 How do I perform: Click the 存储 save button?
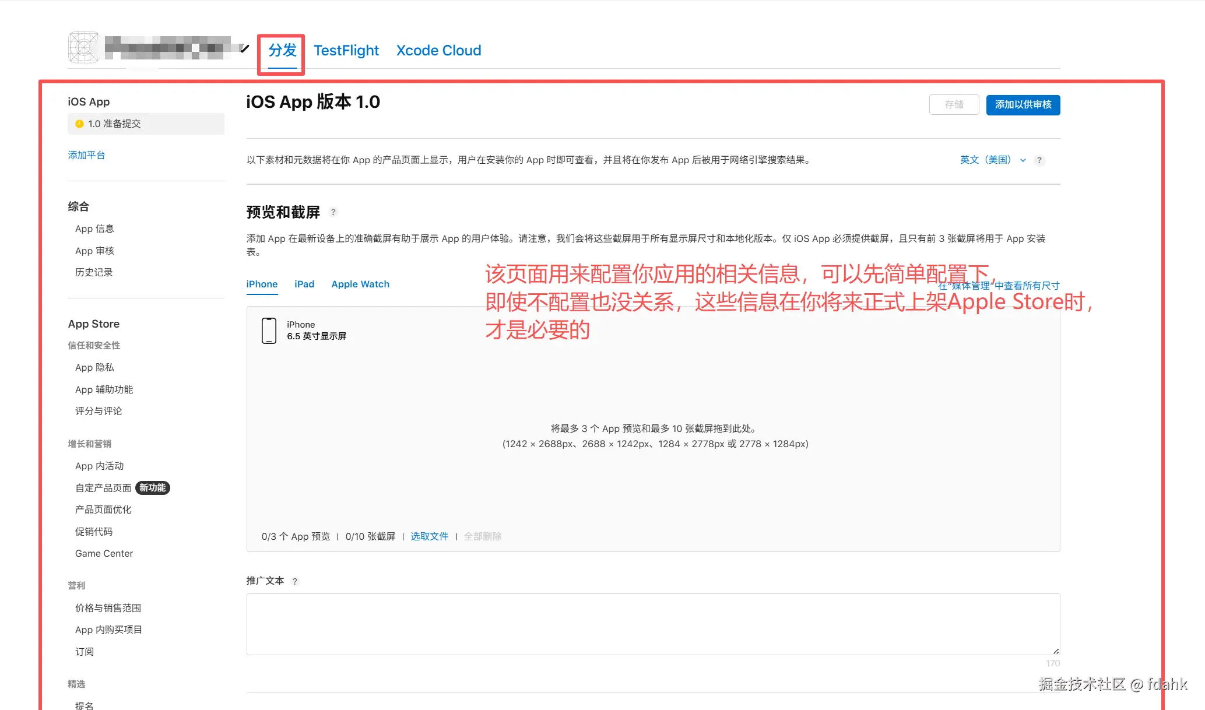[954, 105]
